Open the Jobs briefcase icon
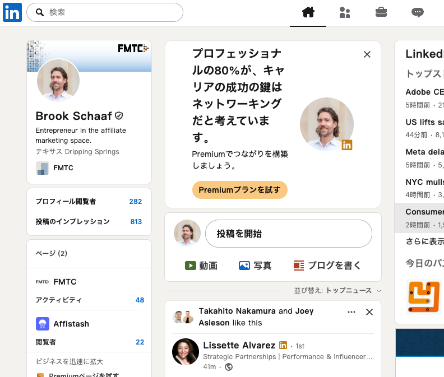Viewport: 444px width, 377px height. (x=381, y=12)
